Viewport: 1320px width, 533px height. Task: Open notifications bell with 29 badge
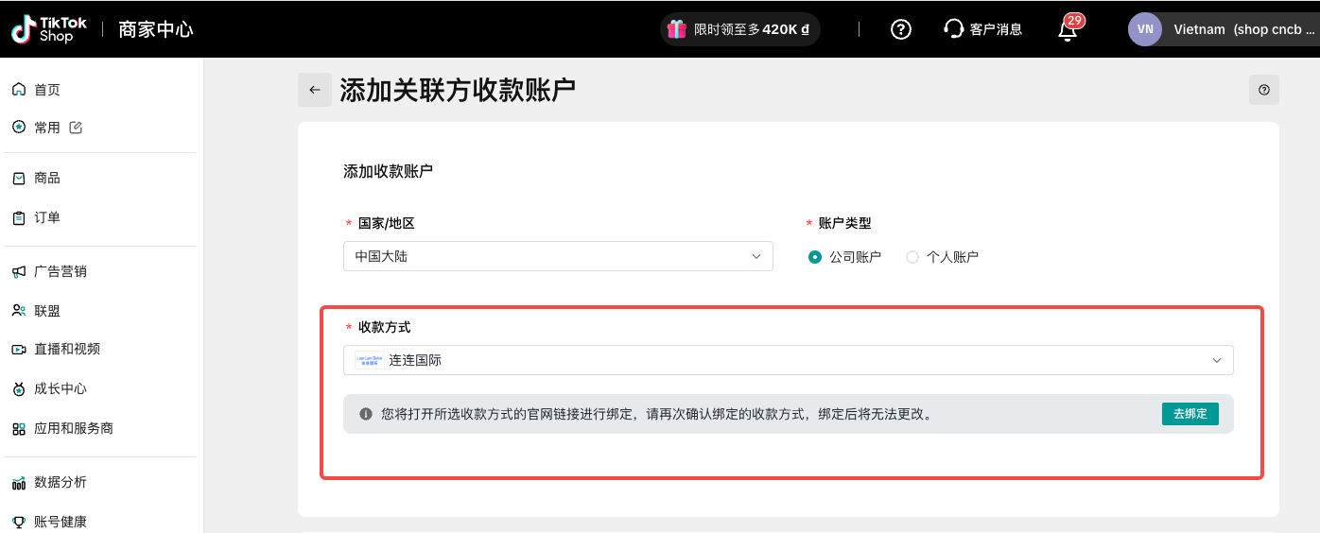tap(1068, 29)
